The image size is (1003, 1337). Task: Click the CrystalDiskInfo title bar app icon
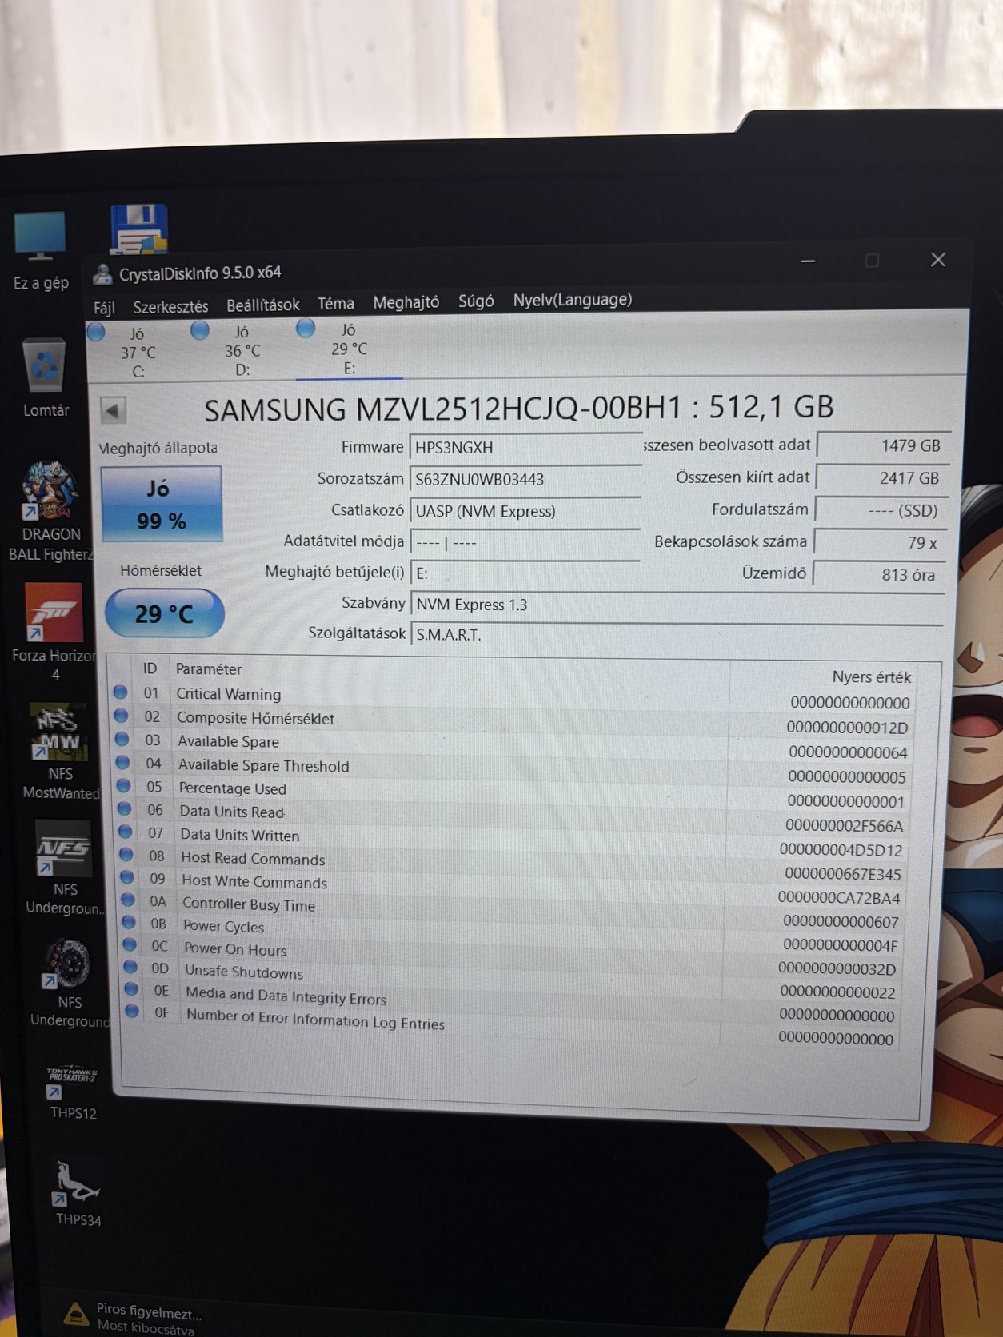pyautogui.click(x=102, y=274)
